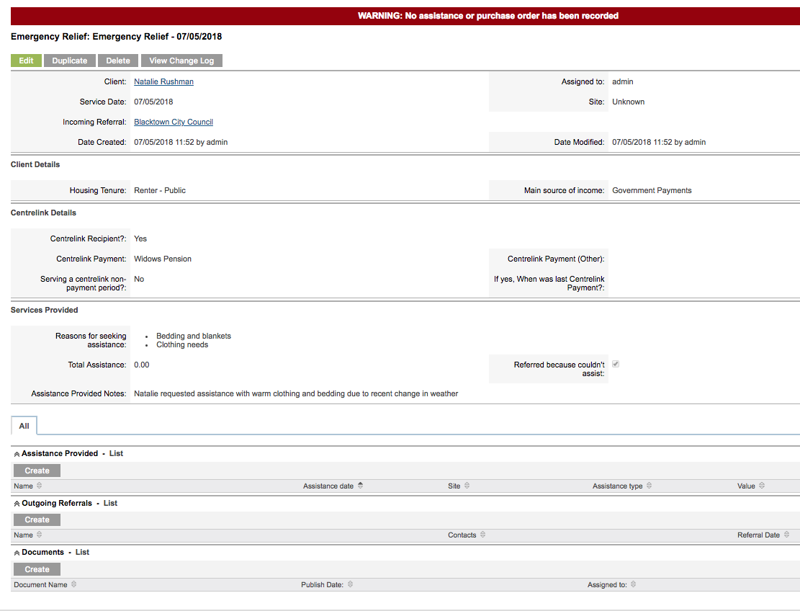Click Emergency Relief page title

pos(117,36)
